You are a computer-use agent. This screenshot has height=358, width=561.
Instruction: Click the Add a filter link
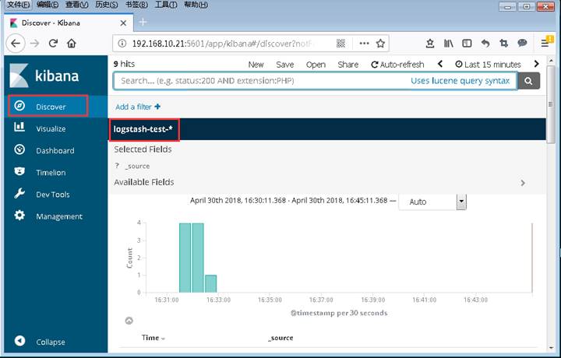[137, 107]
